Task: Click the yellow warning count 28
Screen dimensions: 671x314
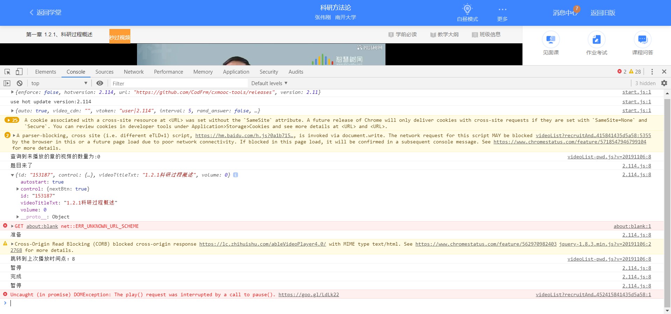Action: click(x=635, y=72)
